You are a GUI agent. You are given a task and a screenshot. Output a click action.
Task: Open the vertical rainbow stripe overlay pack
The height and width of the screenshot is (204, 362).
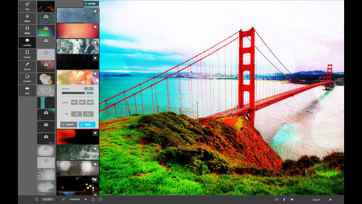(x=46, y=102)
